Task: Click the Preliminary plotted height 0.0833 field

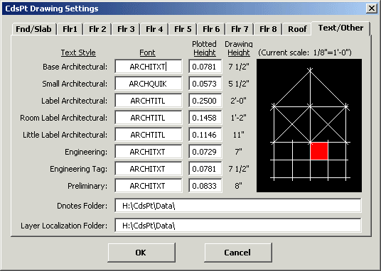Action: [x=205, y=186]
